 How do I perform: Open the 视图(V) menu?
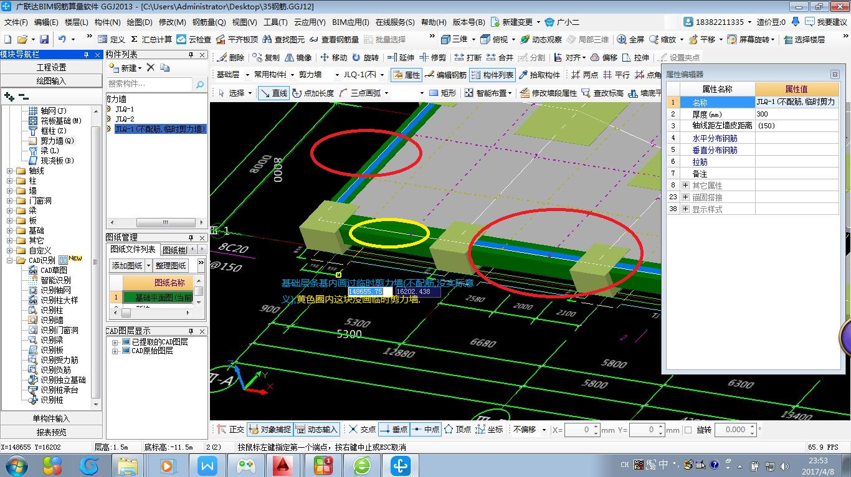click(x=244, y=22)
